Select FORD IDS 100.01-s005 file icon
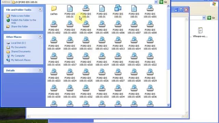 click(x=102, y=24)
